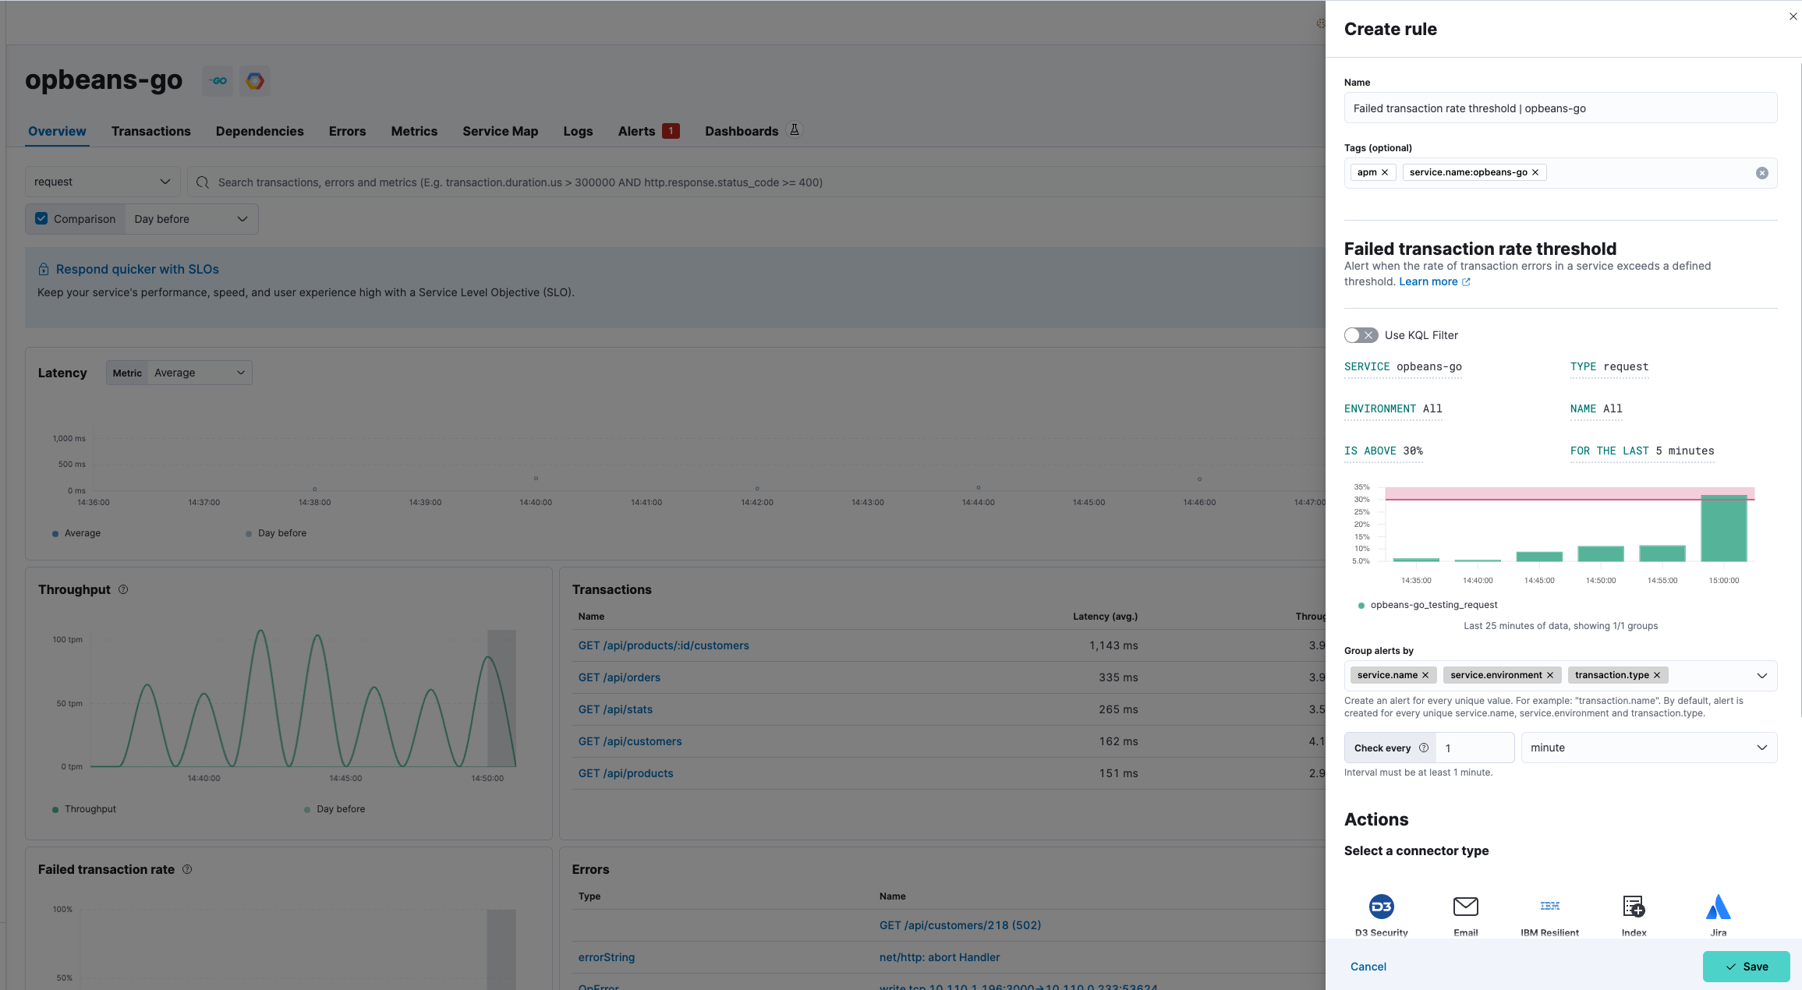The image size is (1802, 990).
Task: Choose the Jira connector icon
Action: pyautogui.click(x=1718, y=907)
